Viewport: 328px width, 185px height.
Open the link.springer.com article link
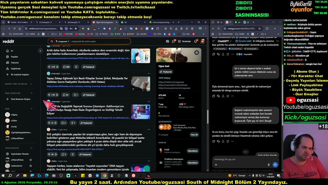click(x=75, y=149)
